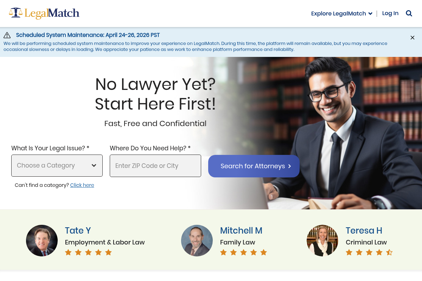This screenshot has width=422, height=281.
Task: Expand the Explore LegalMatch menu
Action: 341,14
